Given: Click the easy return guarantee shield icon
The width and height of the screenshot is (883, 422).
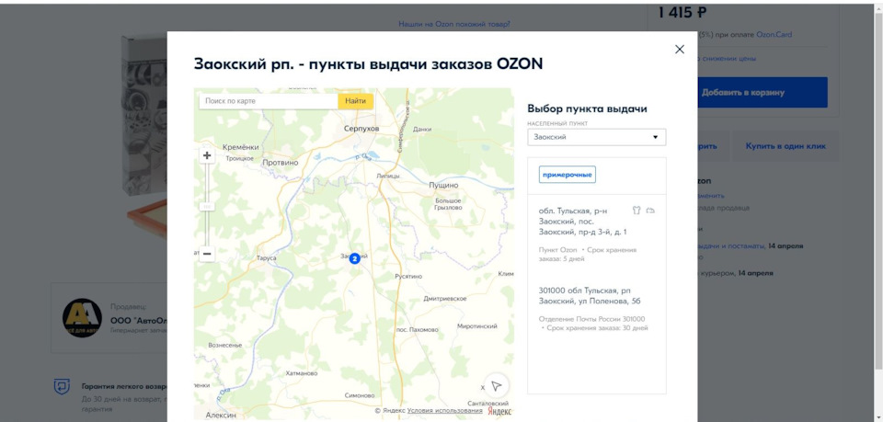Looking at the screenshot, I should [x=62, y=386].
